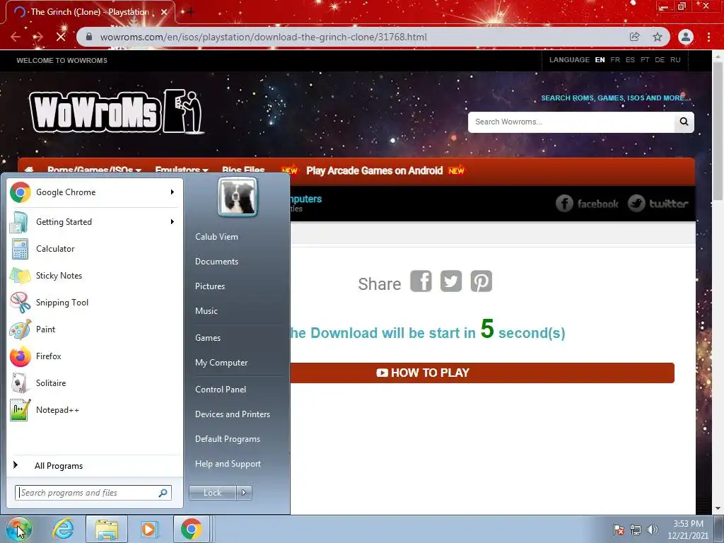The width and height of the screenshot is (724, 543).
Task: Share page on Facebook icon
Action: click(421, 281)
